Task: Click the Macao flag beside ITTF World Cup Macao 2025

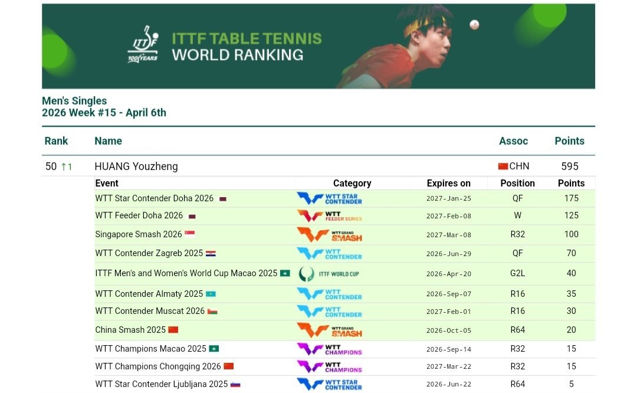Action: 285,273
